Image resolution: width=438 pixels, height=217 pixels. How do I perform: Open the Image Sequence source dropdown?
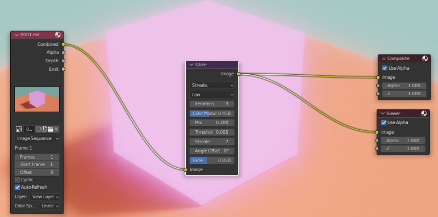[x=37, y=138]
